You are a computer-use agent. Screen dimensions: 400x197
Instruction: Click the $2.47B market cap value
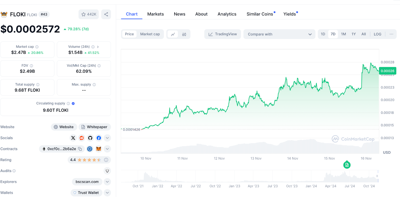(x=18, y=52)
